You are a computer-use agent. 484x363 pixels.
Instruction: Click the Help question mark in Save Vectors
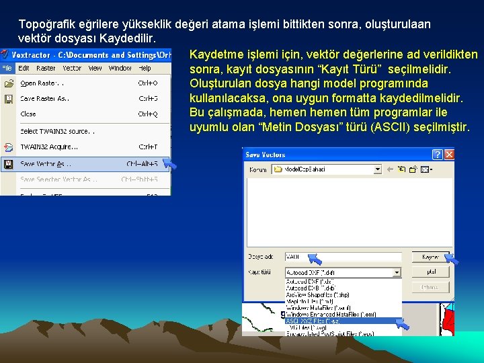pyautogui.click(x=438, y=155)
